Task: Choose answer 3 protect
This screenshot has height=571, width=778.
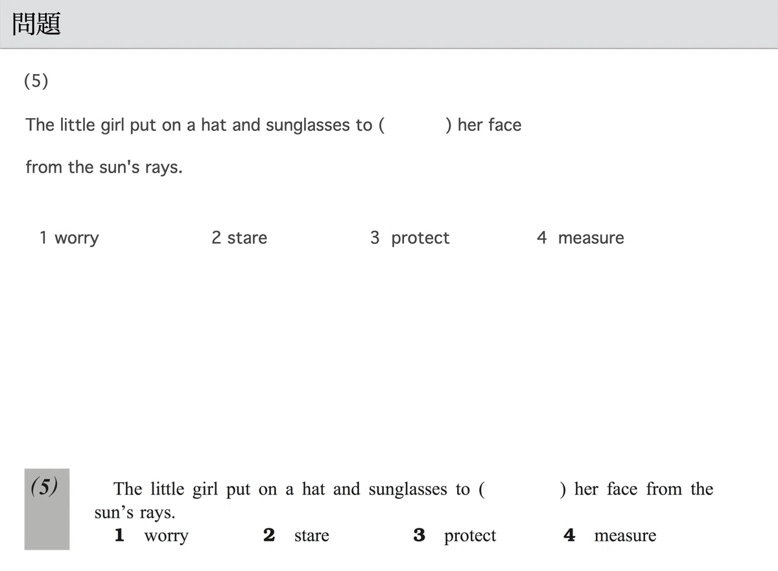Action: pos(410,238)
